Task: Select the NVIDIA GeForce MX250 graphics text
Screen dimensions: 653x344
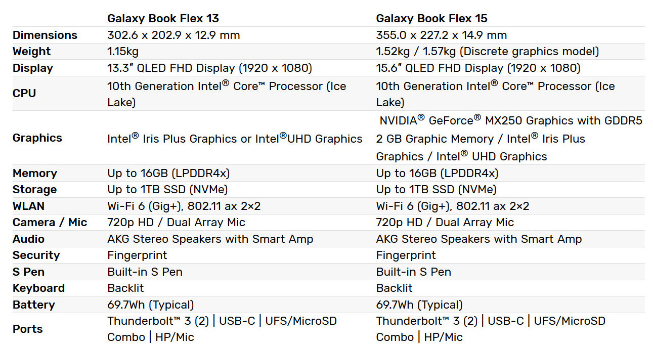Action: pos(509,121)
